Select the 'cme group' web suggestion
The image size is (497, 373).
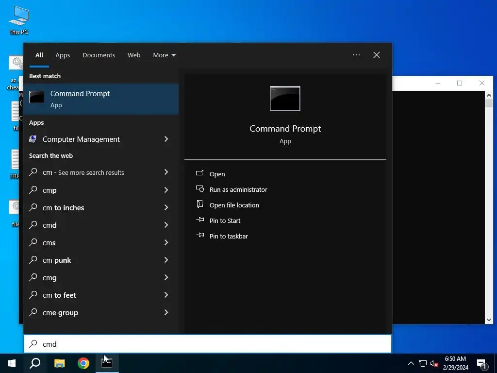[x=60, y=313]
